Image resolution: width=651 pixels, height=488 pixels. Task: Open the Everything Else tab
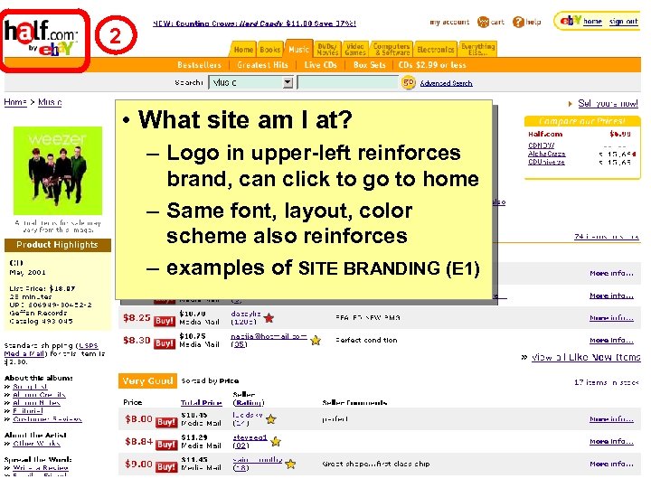477,50
